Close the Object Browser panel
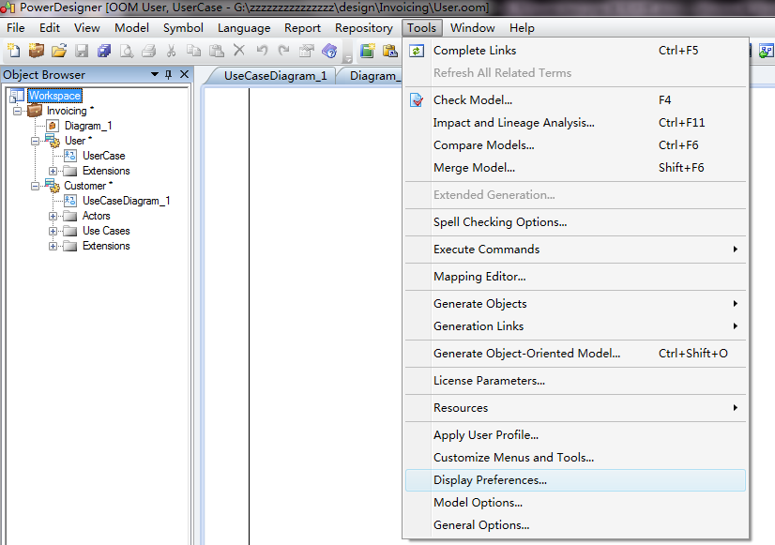The height and width of the screenshot is (545, 775). 184,74
